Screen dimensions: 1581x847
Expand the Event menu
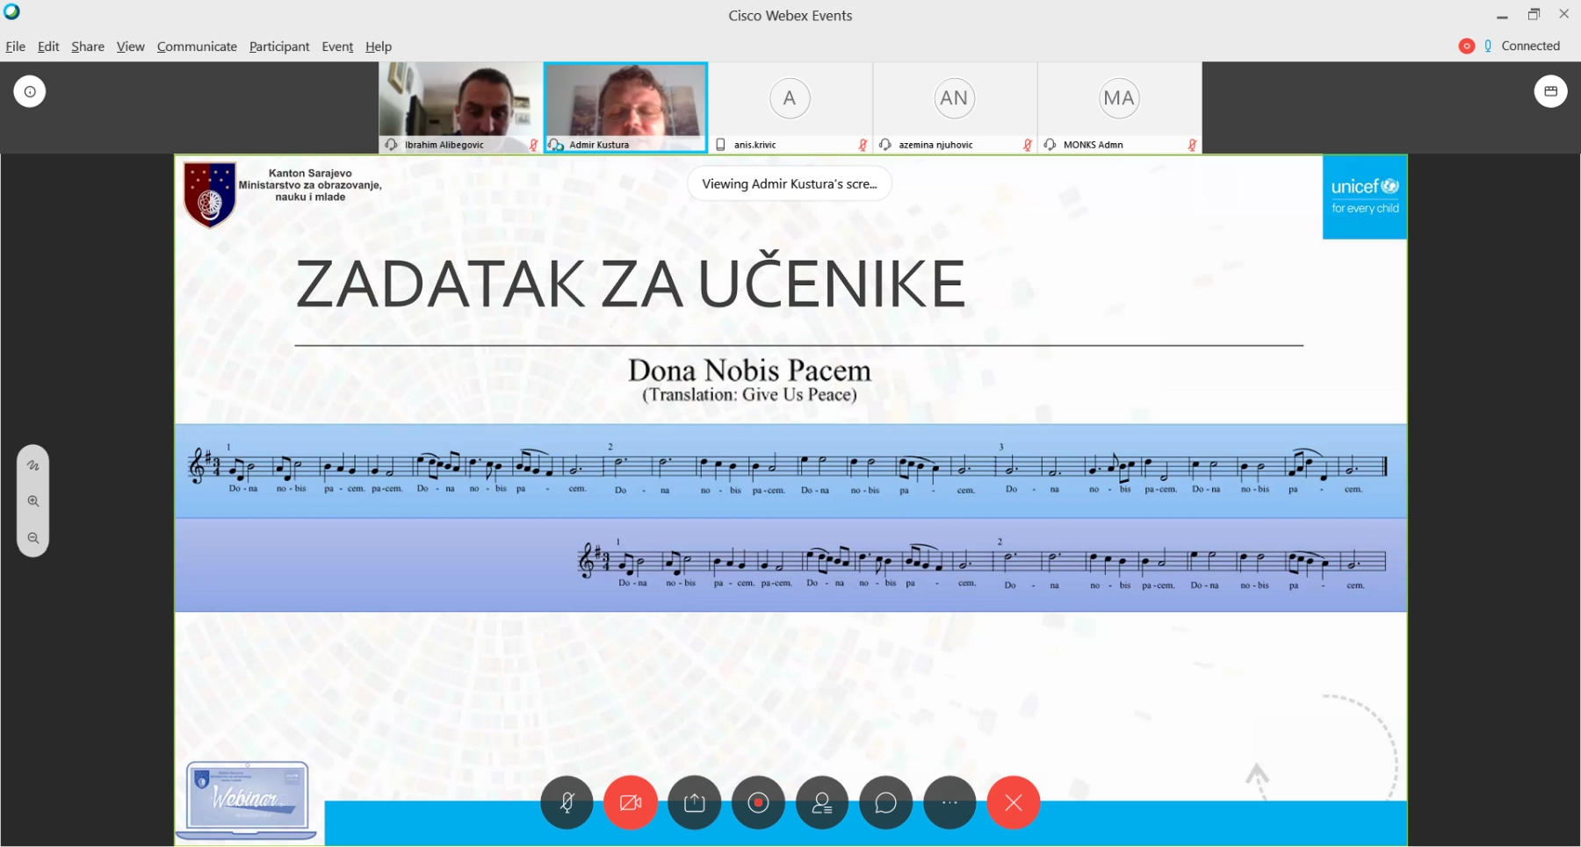click(x=337, y=47)
